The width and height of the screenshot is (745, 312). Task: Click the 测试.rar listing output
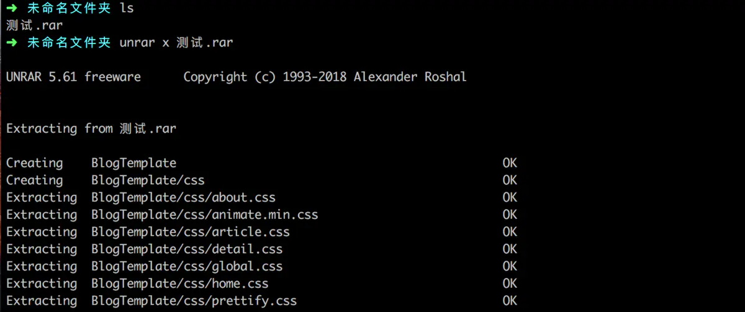(34, 25)
